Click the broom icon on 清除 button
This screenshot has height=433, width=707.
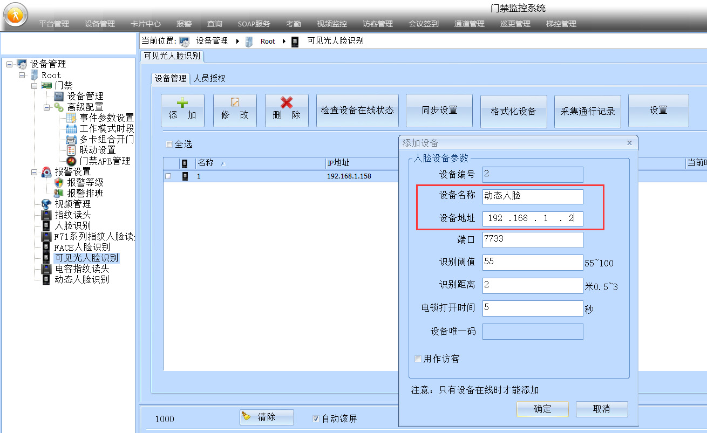(x=246, y=416)
